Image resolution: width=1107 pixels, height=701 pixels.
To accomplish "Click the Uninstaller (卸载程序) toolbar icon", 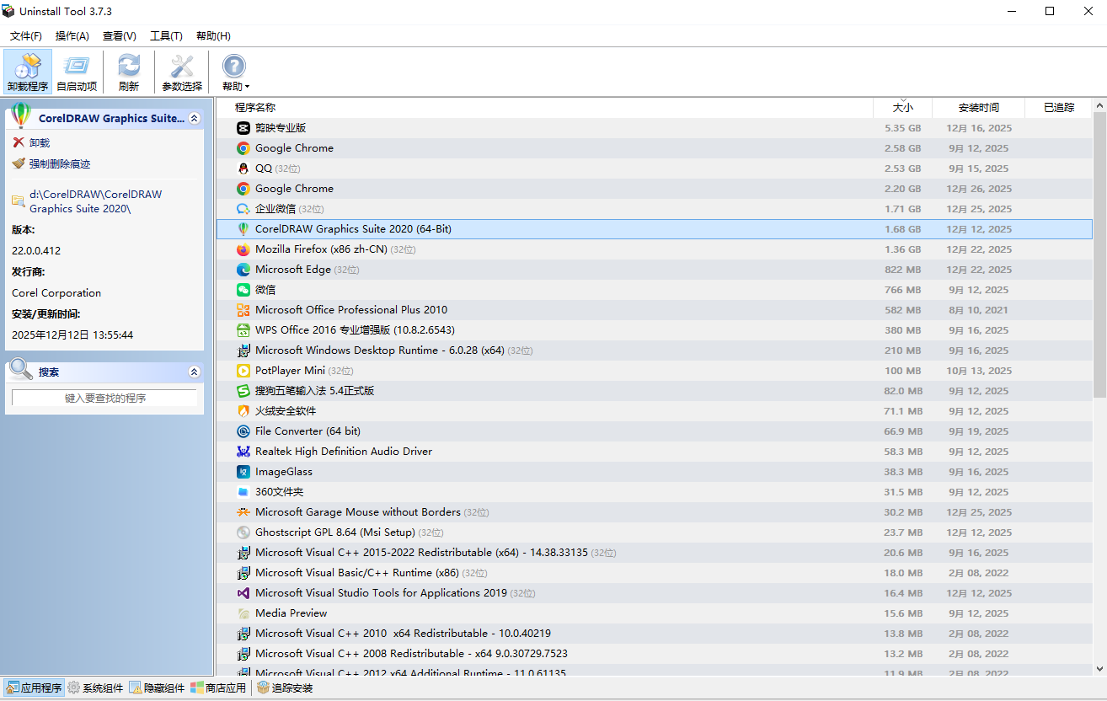I will click(x=27, y=71).
